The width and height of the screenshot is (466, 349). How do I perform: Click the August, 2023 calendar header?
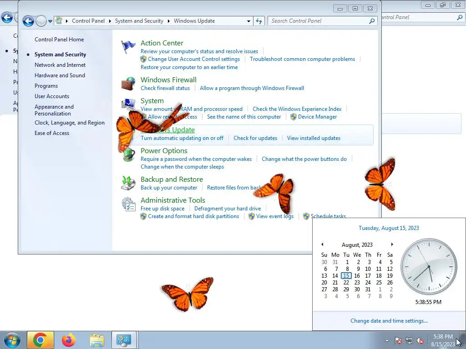pos(357,245)
